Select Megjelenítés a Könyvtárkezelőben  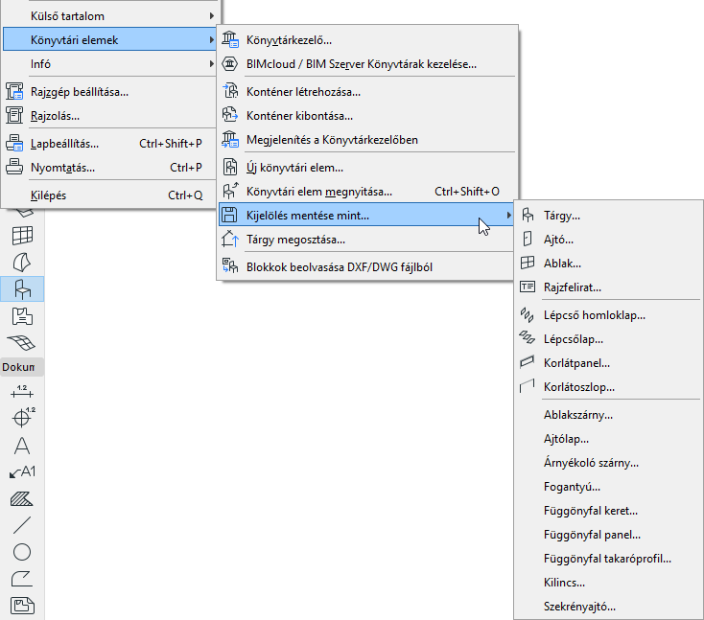coord(366,140)
